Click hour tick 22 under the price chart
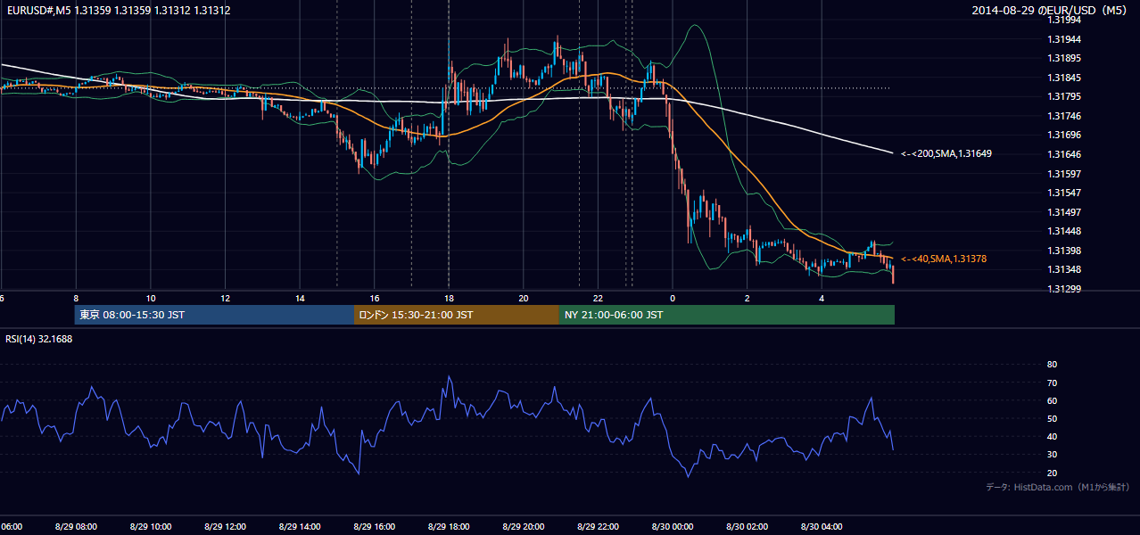1140x535 pixels. [x=599, y=298]
